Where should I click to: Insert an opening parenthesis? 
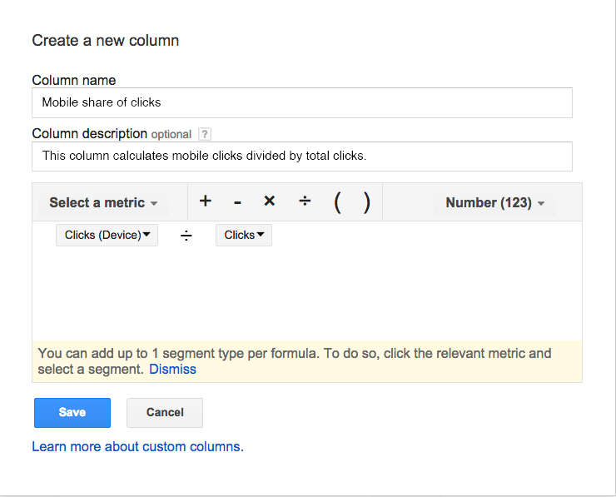point(337,202)
